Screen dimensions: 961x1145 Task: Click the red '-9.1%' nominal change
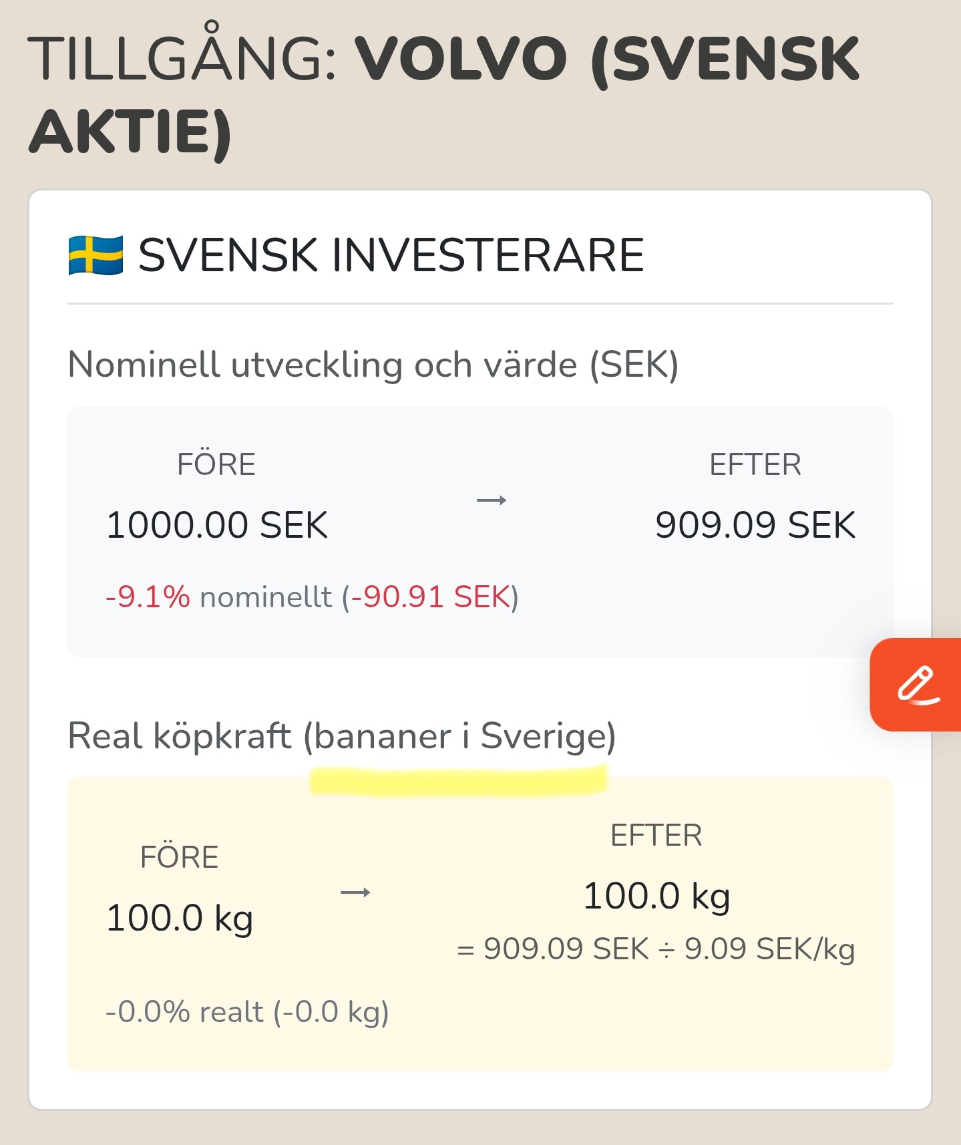148,597
